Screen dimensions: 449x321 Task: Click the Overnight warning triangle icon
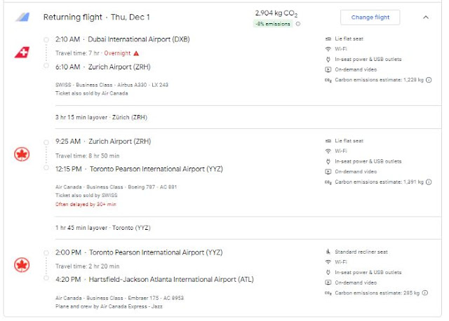pyautogui.click(x=136, y=53)
